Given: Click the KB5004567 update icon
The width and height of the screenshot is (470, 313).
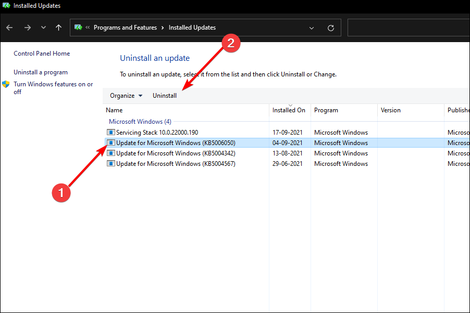Looking at the screenshot, I should tap(111, 163).
